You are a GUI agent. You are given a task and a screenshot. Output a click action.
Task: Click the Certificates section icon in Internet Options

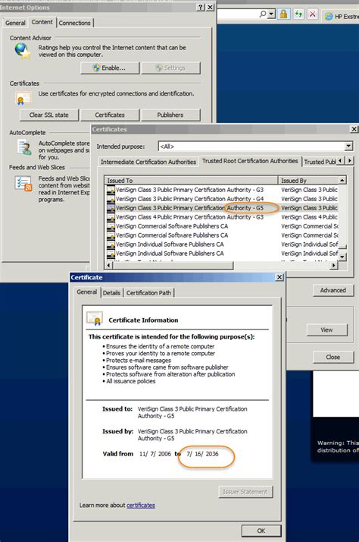click(x=23, y=98)
